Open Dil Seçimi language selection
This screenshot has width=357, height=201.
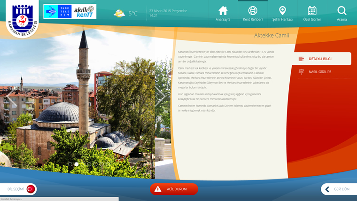[x=18, y=189]
